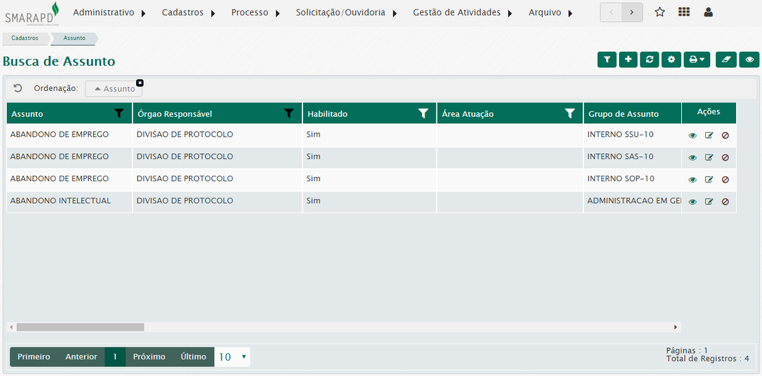Viewport: 762px width, 376px height.
Task: Open the gear settings icon
Action: 671,59
